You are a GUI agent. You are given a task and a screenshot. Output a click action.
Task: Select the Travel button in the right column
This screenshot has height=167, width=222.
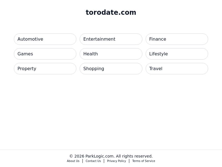coord(177,68)
